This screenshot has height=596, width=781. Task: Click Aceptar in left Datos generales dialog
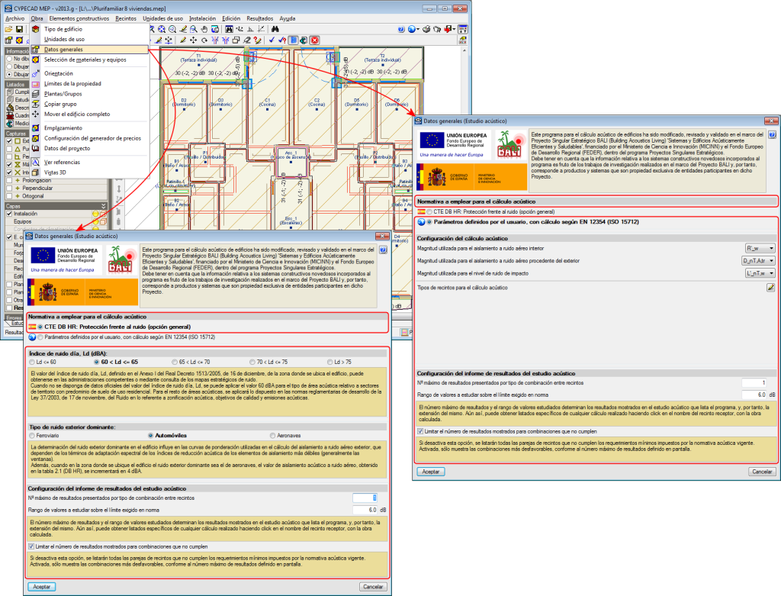(42, 587)
